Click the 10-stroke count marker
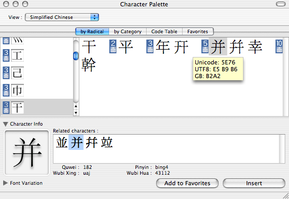Viewport: 289px width, 199px height. coord(279,46)
